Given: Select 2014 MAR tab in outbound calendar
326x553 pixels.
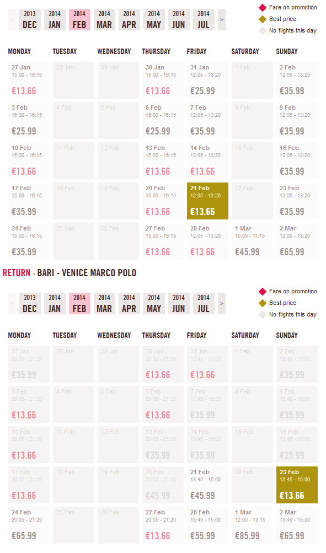Looking at the screenshot, I should point(104,20).
